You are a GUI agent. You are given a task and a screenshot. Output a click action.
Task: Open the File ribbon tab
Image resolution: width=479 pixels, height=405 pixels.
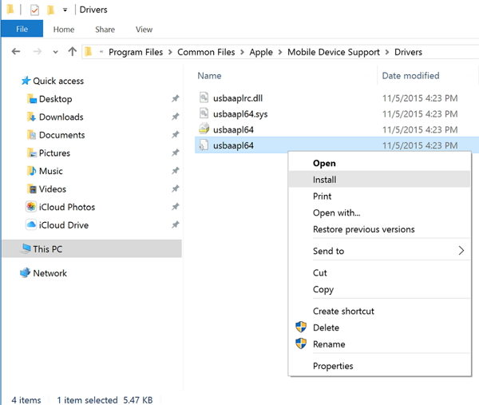coord(22,29)
